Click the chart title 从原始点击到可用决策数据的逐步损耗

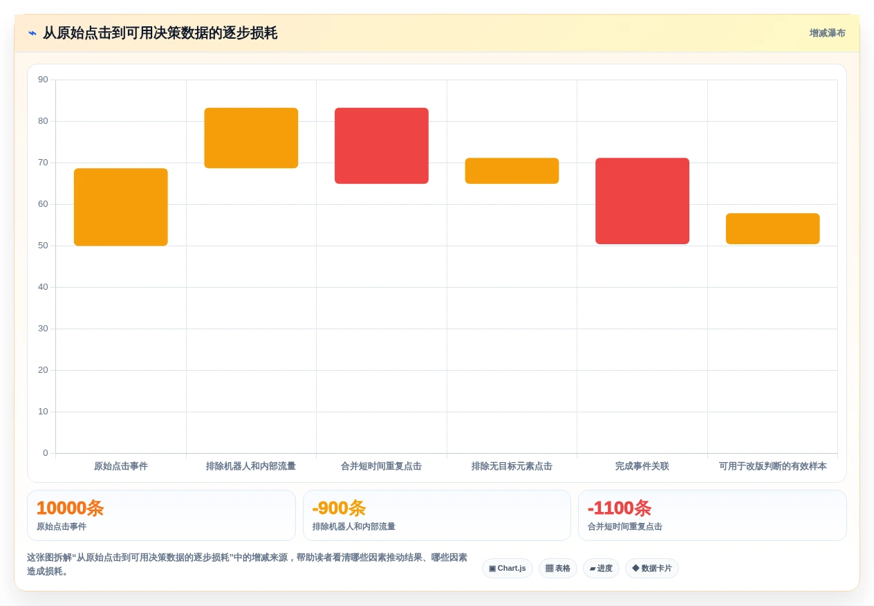[160, 33]
